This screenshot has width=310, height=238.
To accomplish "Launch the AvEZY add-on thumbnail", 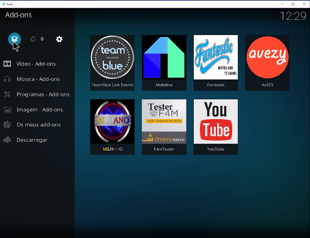I will 267,57.
